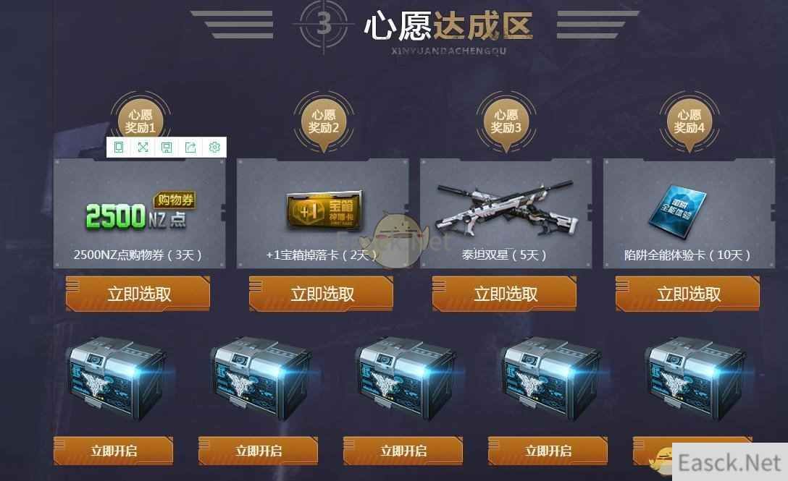Image resolution: width=788 pixels, height=481 pixels.
Task: Select reward 1 with 立即选取 button
Action: click(x=138, y=293)
